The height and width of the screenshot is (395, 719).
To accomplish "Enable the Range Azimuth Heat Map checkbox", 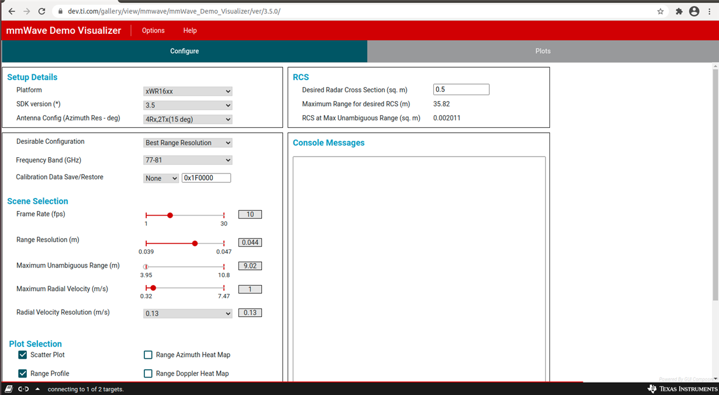I will point(148,355).
